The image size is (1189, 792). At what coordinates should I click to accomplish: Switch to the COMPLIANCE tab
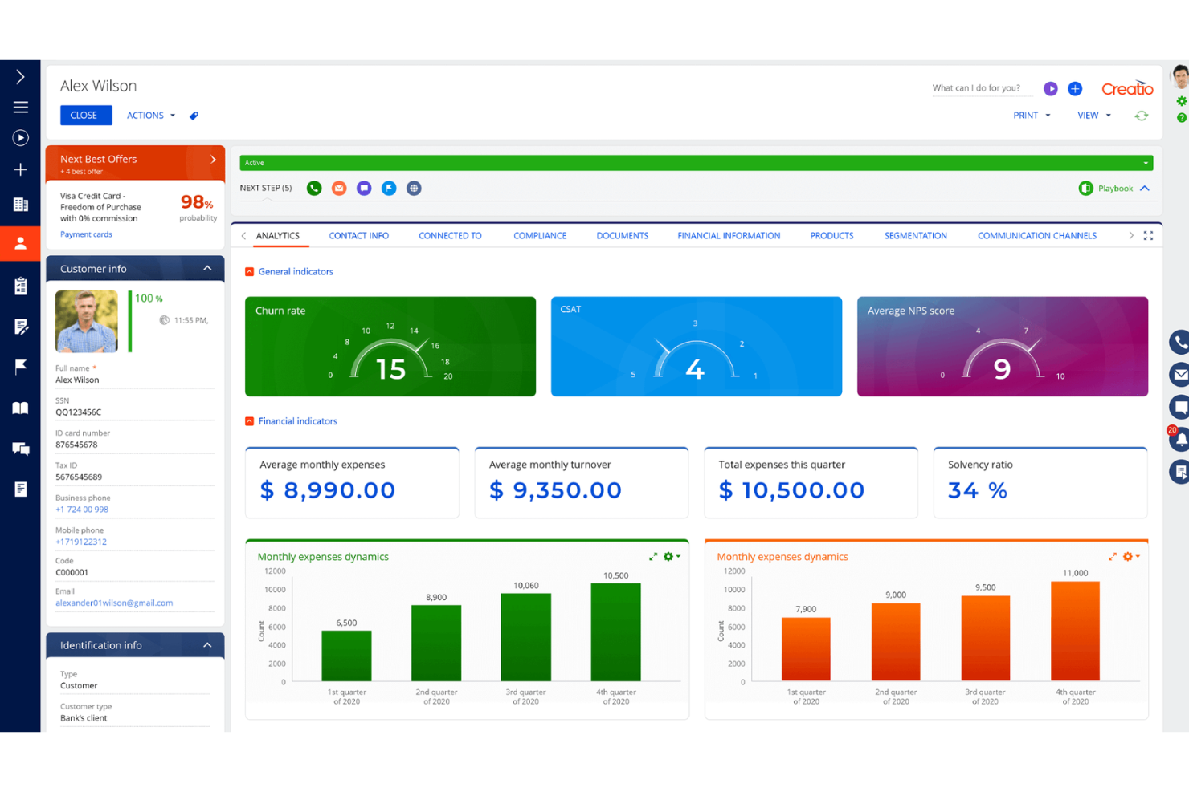tap(540, 235)
